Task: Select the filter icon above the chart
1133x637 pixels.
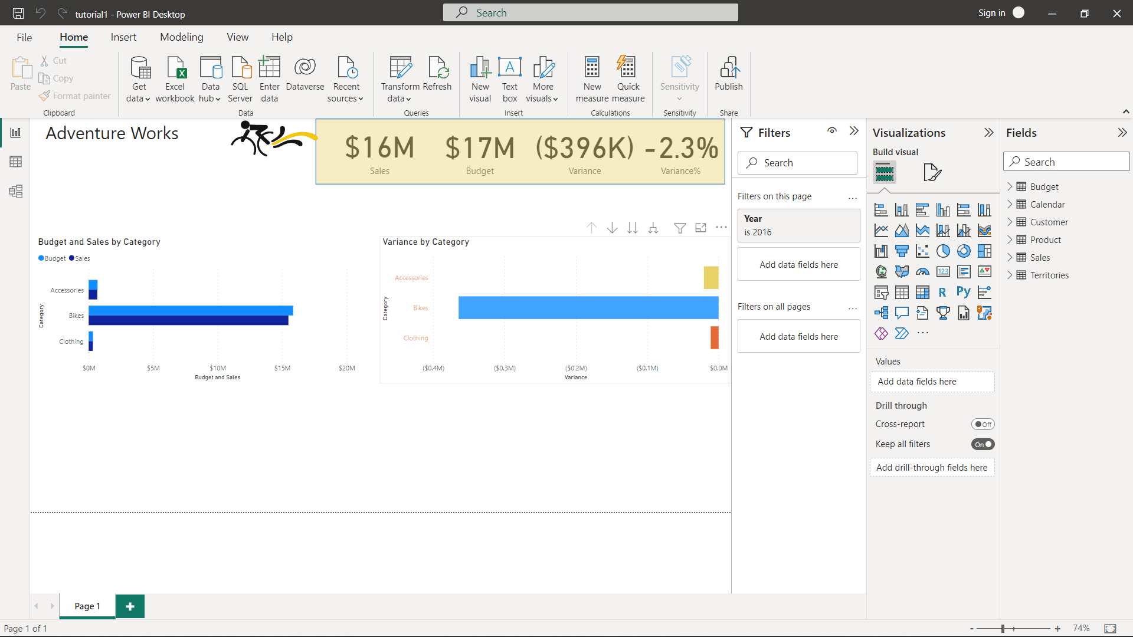Action: [x=680, y=227]
